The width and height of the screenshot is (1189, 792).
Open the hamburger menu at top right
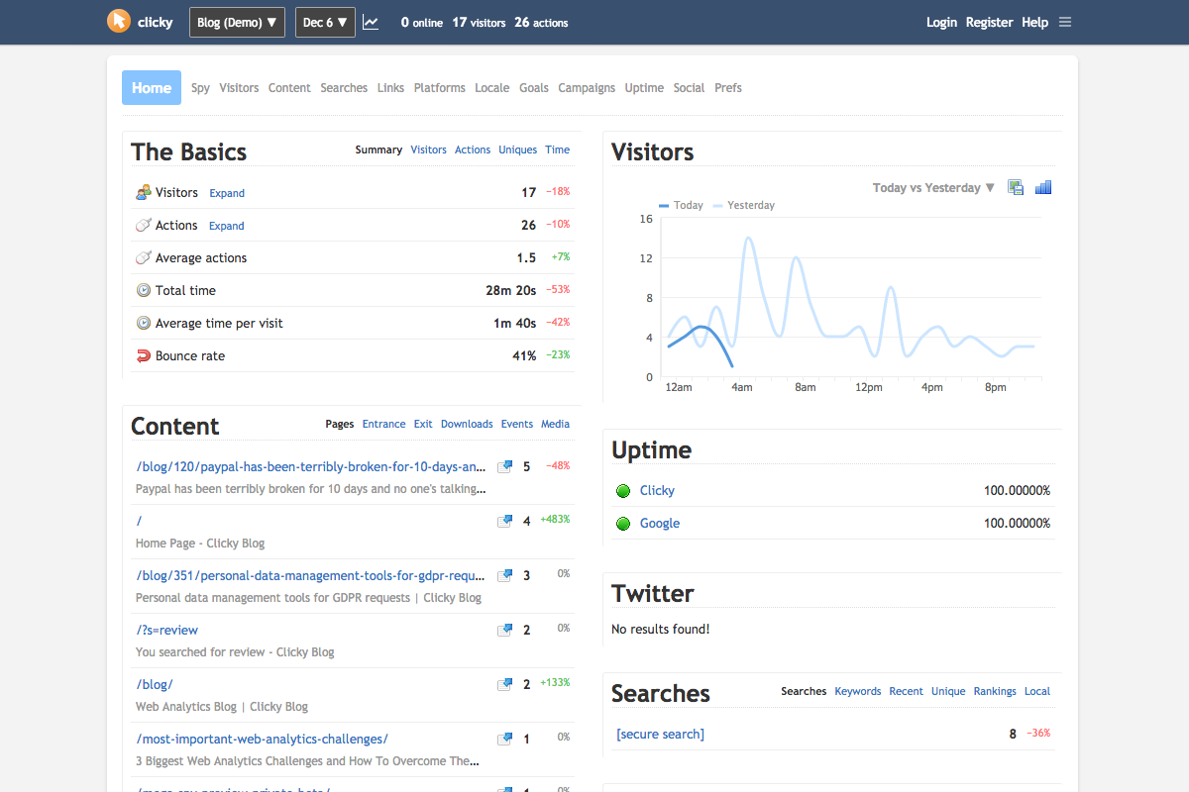pos(1065,22)
